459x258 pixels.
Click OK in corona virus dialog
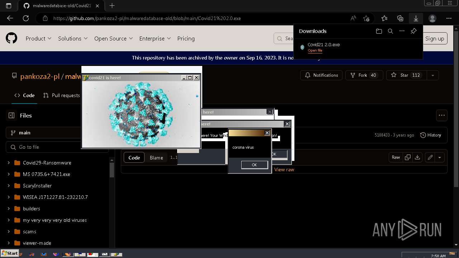coord(254,165)
